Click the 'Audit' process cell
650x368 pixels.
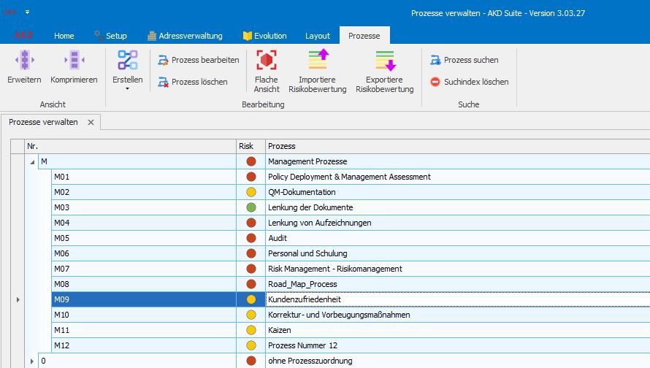coord(458,238)
